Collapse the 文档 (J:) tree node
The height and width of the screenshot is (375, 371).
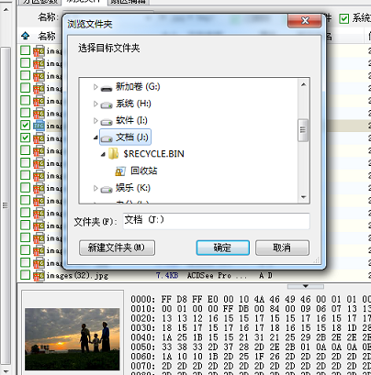tap(96, 138)
